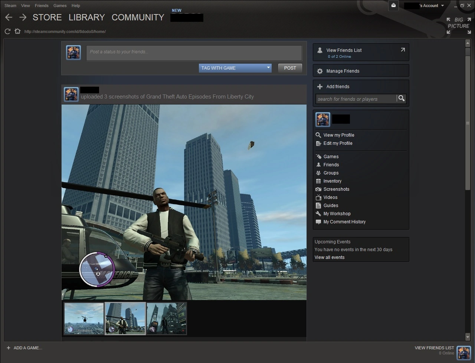Open My Comment History link
This screenshot has height=363, width=475.
344,222
